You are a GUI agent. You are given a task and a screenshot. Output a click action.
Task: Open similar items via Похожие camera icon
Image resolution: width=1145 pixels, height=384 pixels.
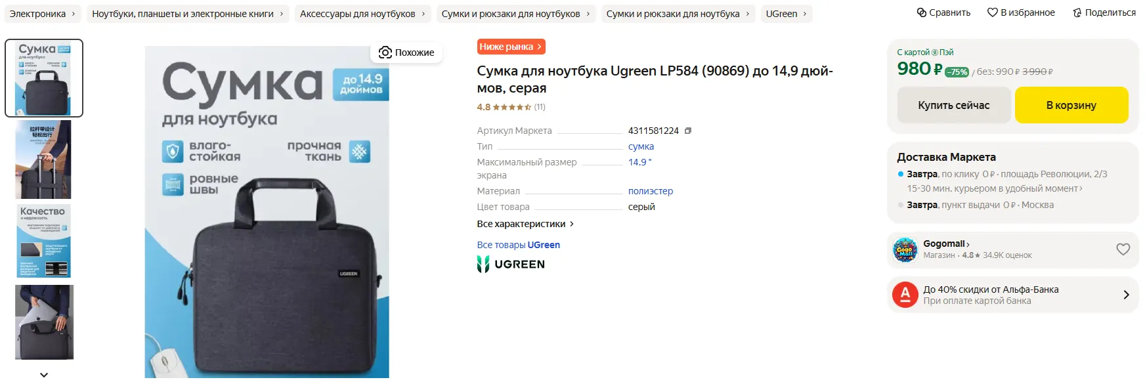point(385,53)
